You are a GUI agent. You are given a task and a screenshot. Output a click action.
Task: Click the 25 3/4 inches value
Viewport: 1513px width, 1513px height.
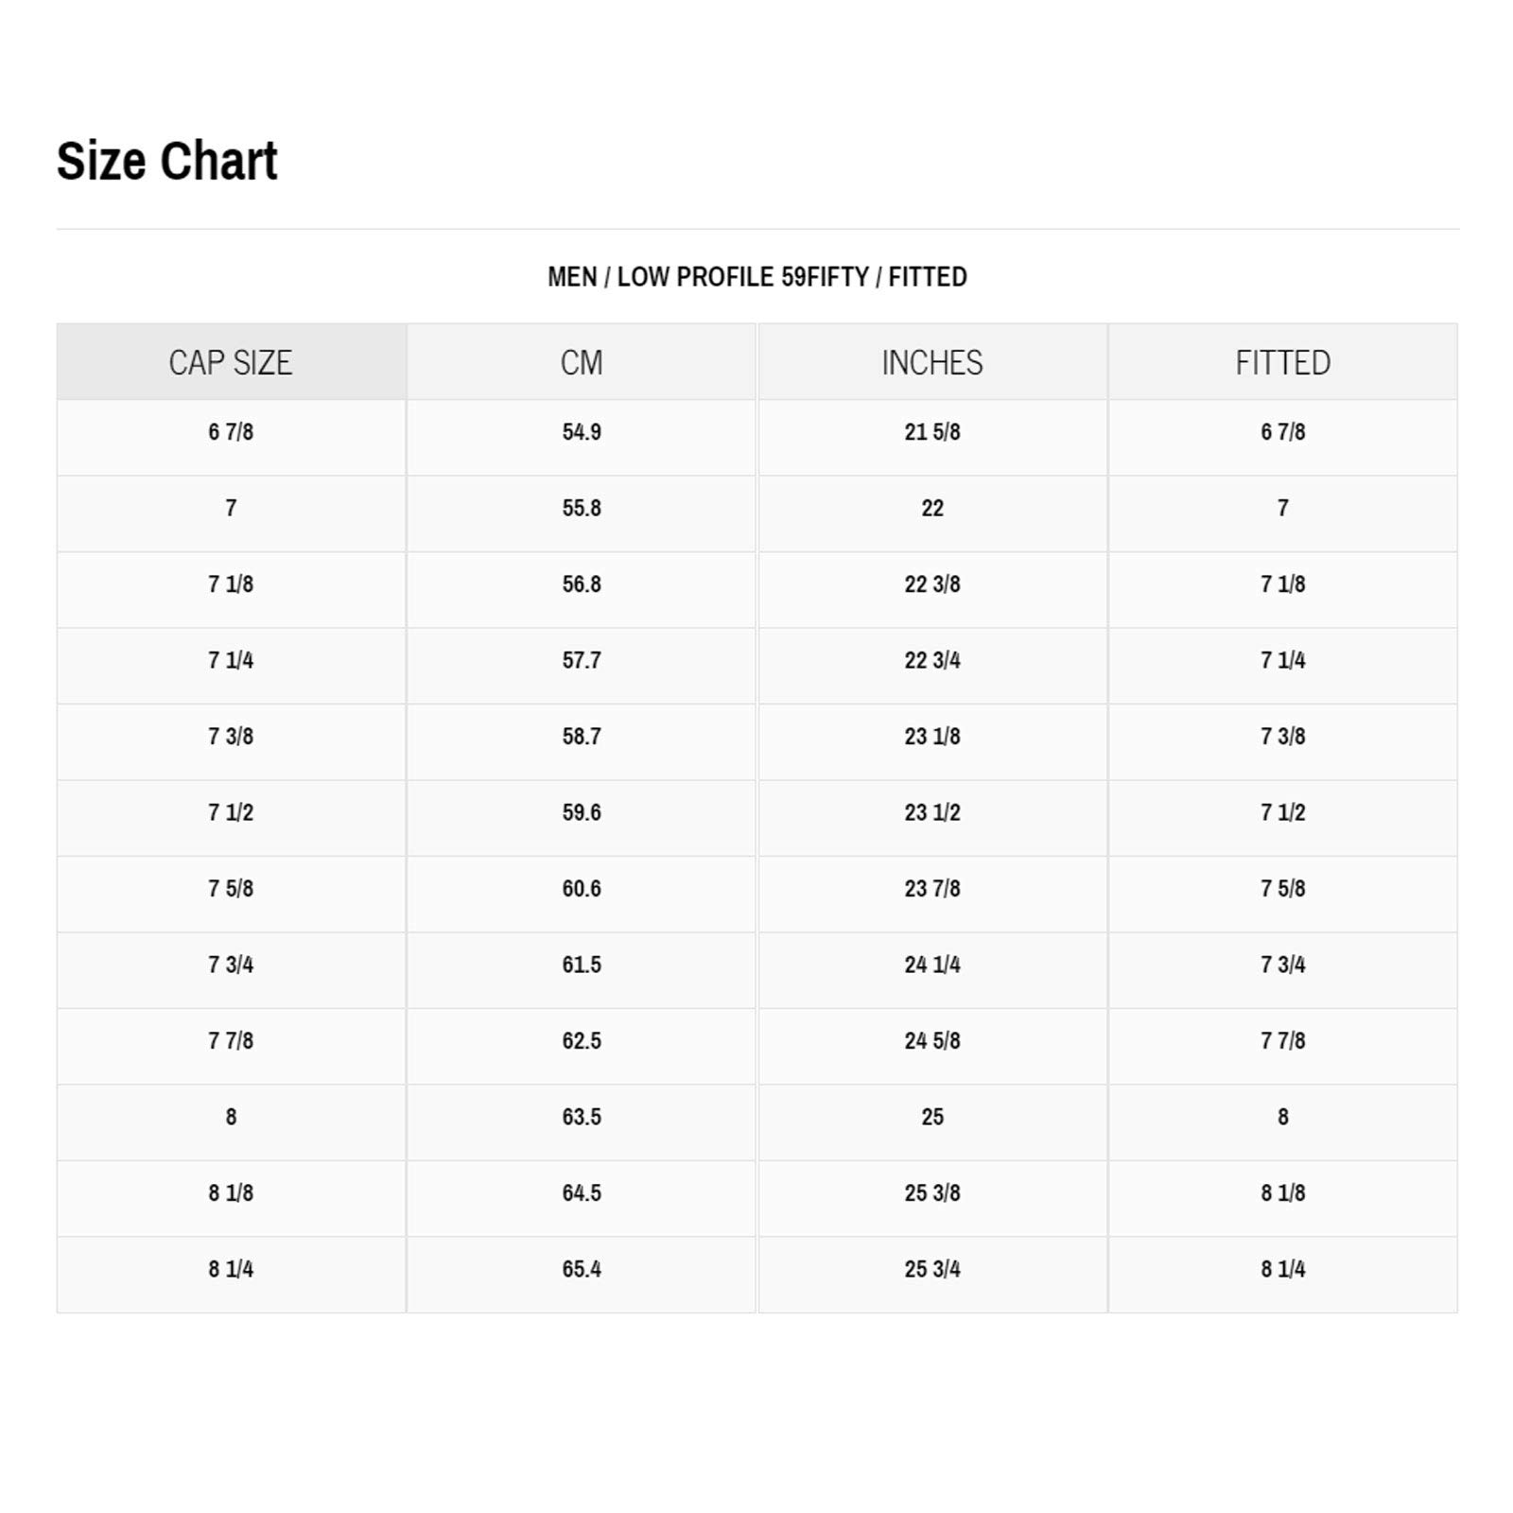[x=932, y=1269]
